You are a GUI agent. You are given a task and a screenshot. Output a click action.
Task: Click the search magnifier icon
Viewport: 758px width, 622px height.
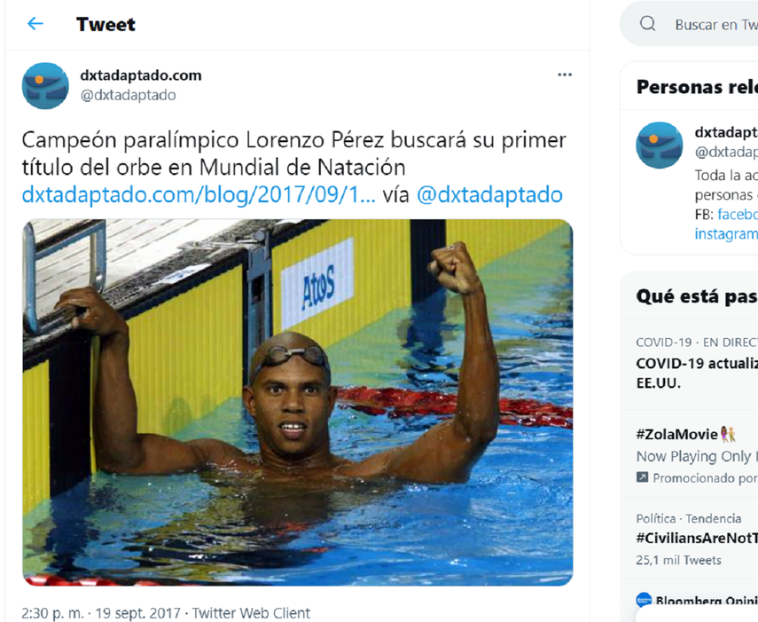point(646,24)
